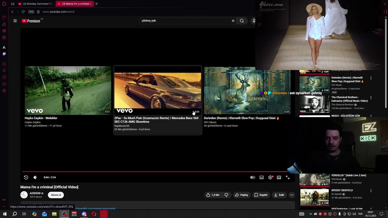The width and height of the screenshot is (388, 218).
Task: Mute the video with the speaker icon
Action: (x=35, y=177)
